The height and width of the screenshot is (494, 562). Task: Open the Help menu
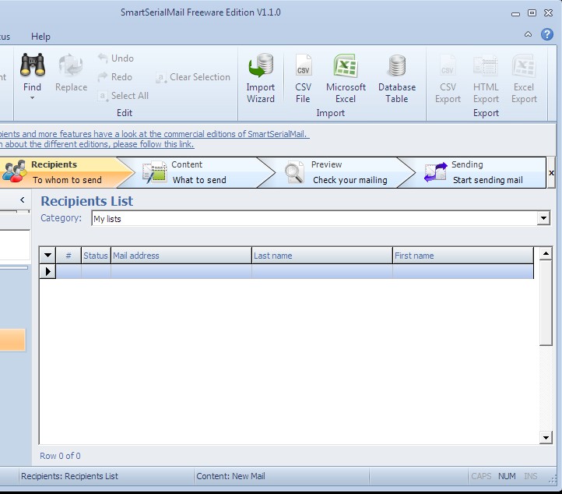point(40,37)
